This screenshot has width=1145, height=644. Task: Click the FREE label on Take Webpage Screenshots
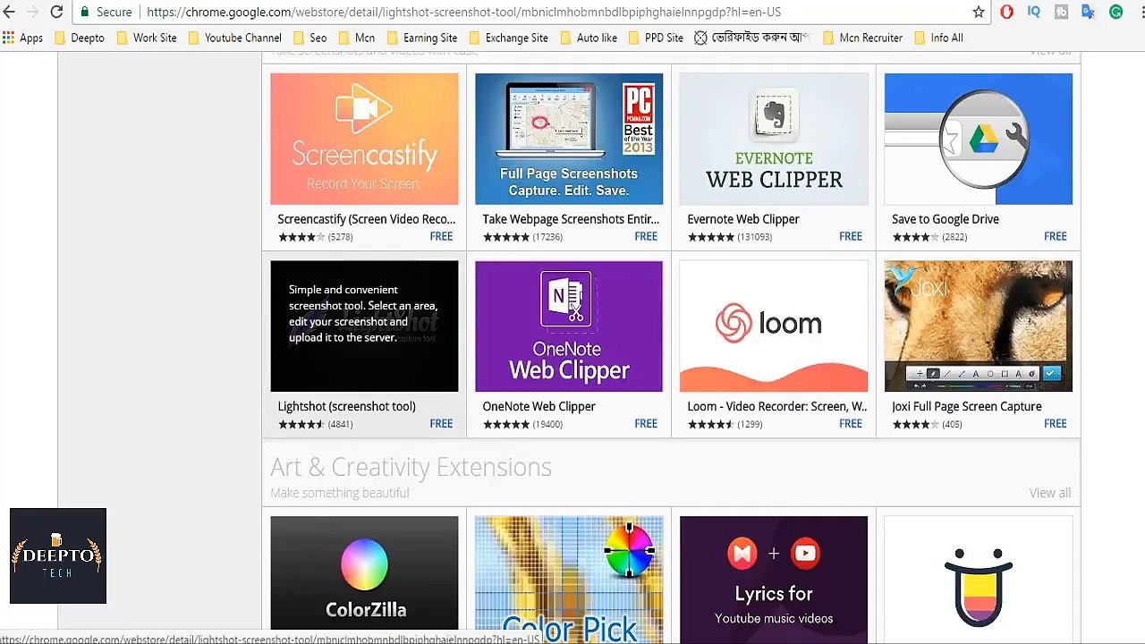(646, 236)
